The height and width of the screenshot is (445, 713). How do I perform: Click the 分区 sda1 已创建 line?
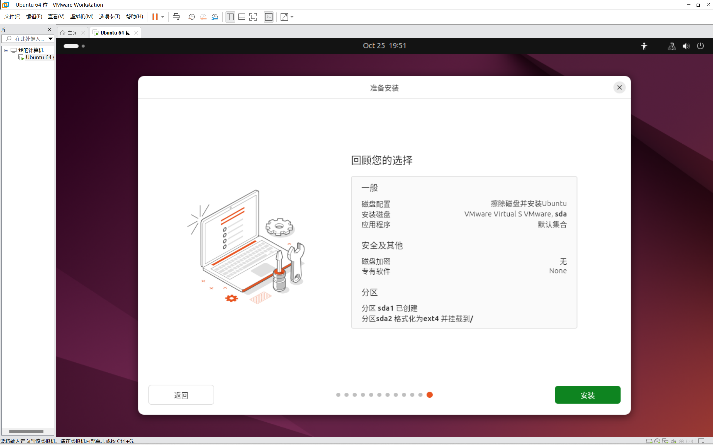[x=389, y=308]
